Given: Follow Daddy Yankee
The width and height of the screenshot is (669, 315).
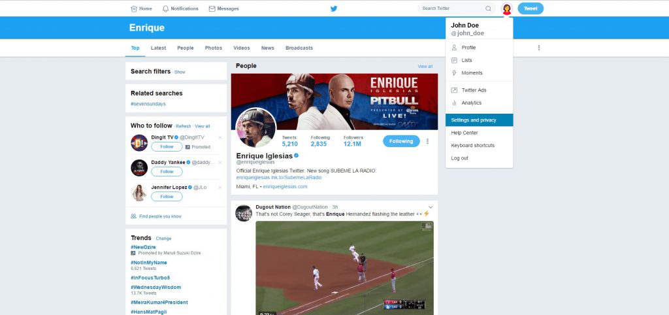Looking at the screenshot, I should click(167, 172).
